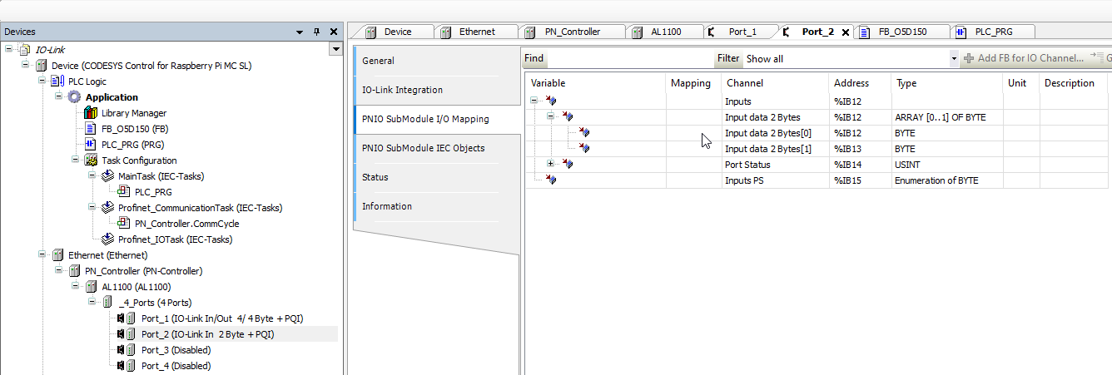The width and height of the screenshot is (1112, 375).
Task: Switch to the Device editor tab
Action: click(x=397, y=32)
